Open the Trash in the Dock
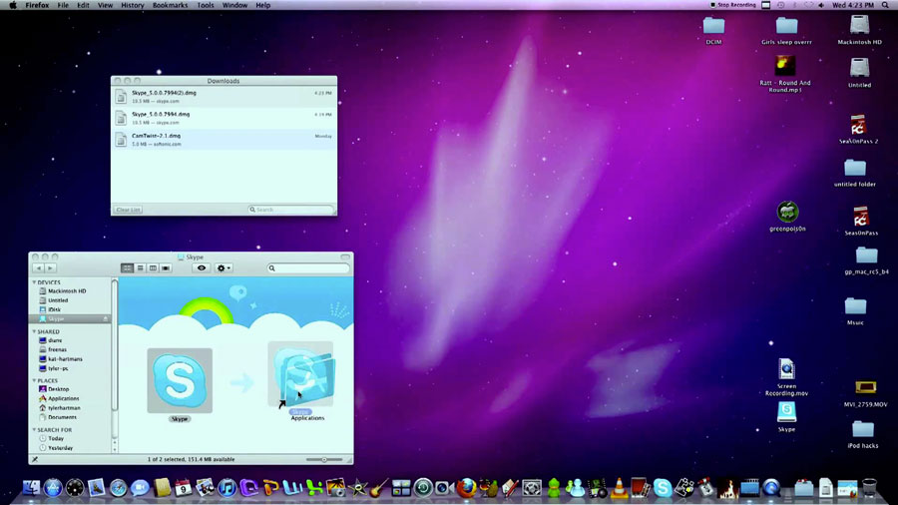Screen dimensions: 898x505 (869, 488)
